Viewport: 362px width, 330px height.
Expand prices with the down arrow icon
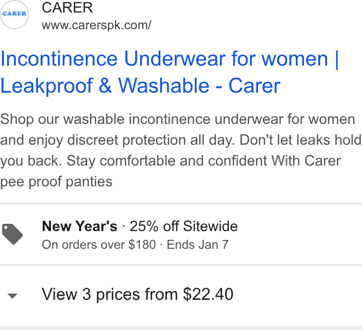[x=12, y=296]
